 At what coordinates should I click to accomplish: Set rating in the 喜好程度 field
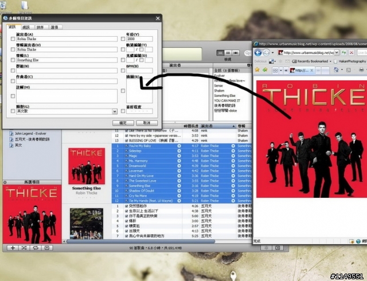[139, 111]
